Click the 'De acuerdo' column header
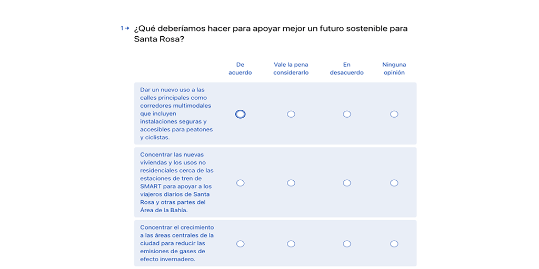The image size is (539, 269). click(240, 69)
